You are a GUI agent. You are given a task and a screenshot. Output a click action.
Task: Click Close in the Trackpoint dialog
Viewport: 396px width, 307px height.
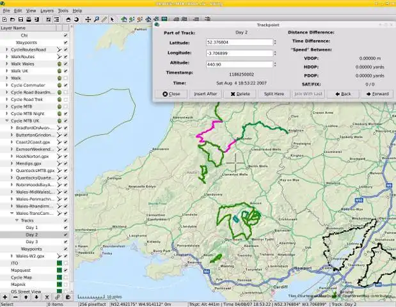pos(171,94)
